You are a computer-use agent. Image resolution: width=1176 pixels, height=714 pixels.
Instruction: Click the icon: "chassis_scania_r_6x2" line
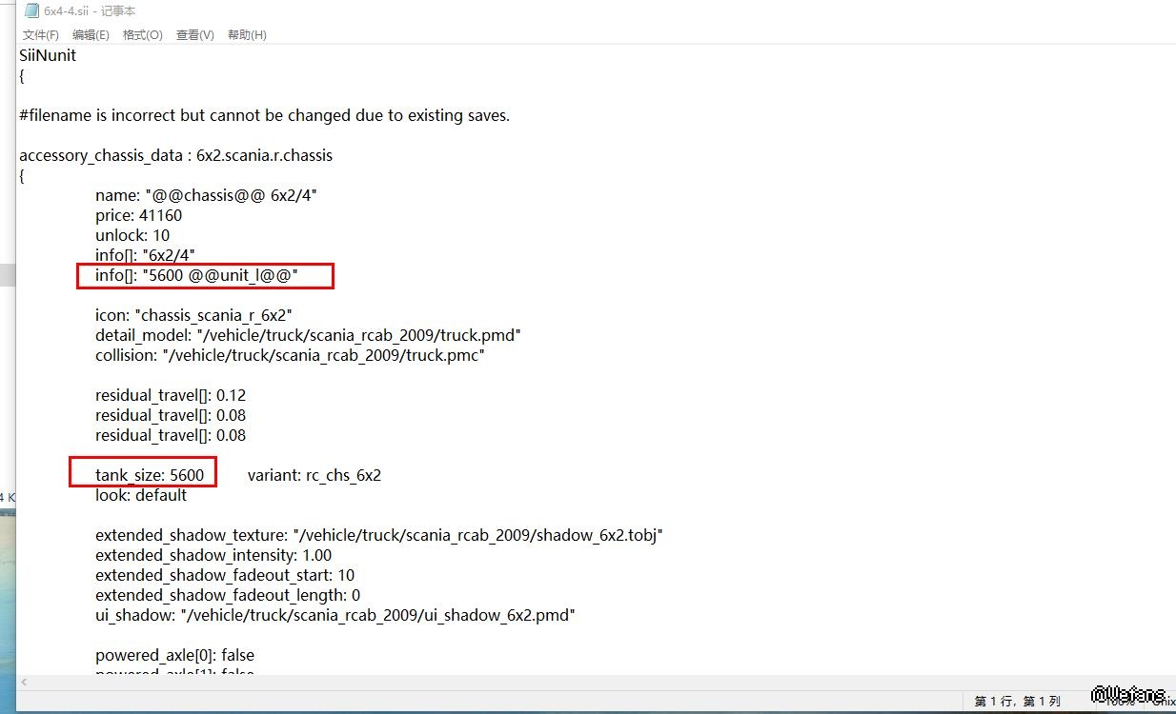[x=193, y=315]
